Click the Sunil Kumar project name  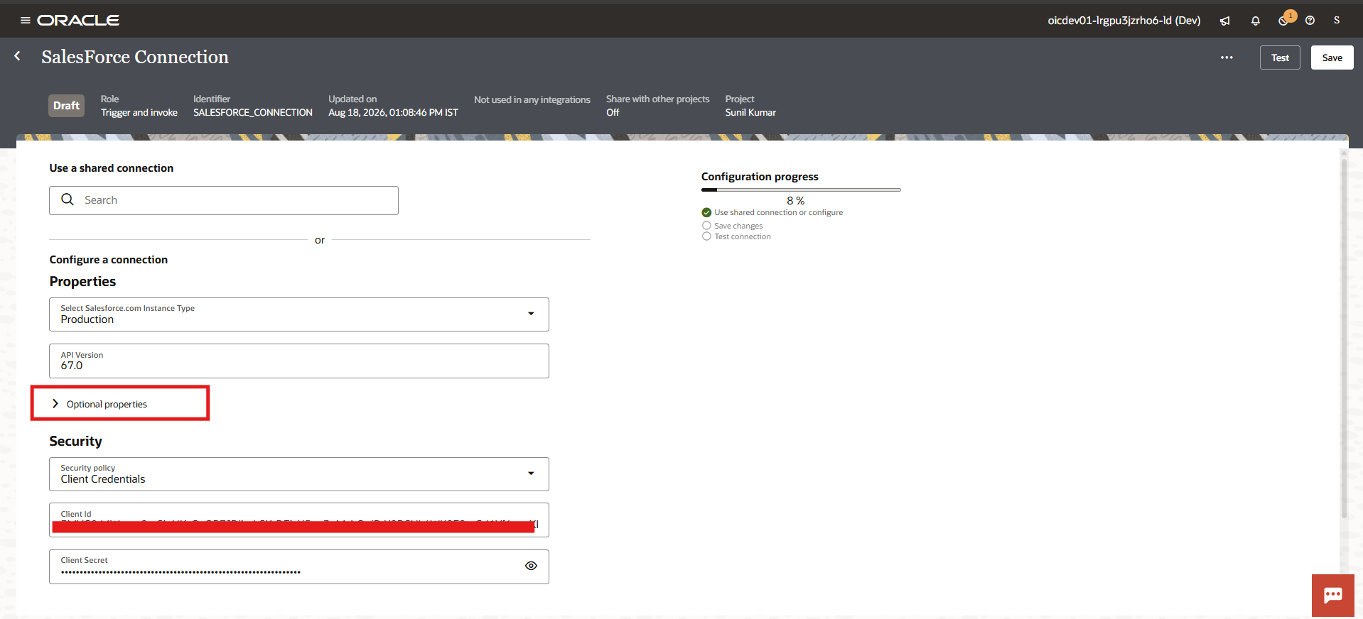[x=750, y=112]
